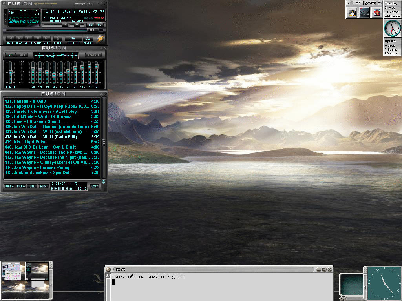Click playlist mini pause icon
The image size is (402, 301).
(60, 189)
